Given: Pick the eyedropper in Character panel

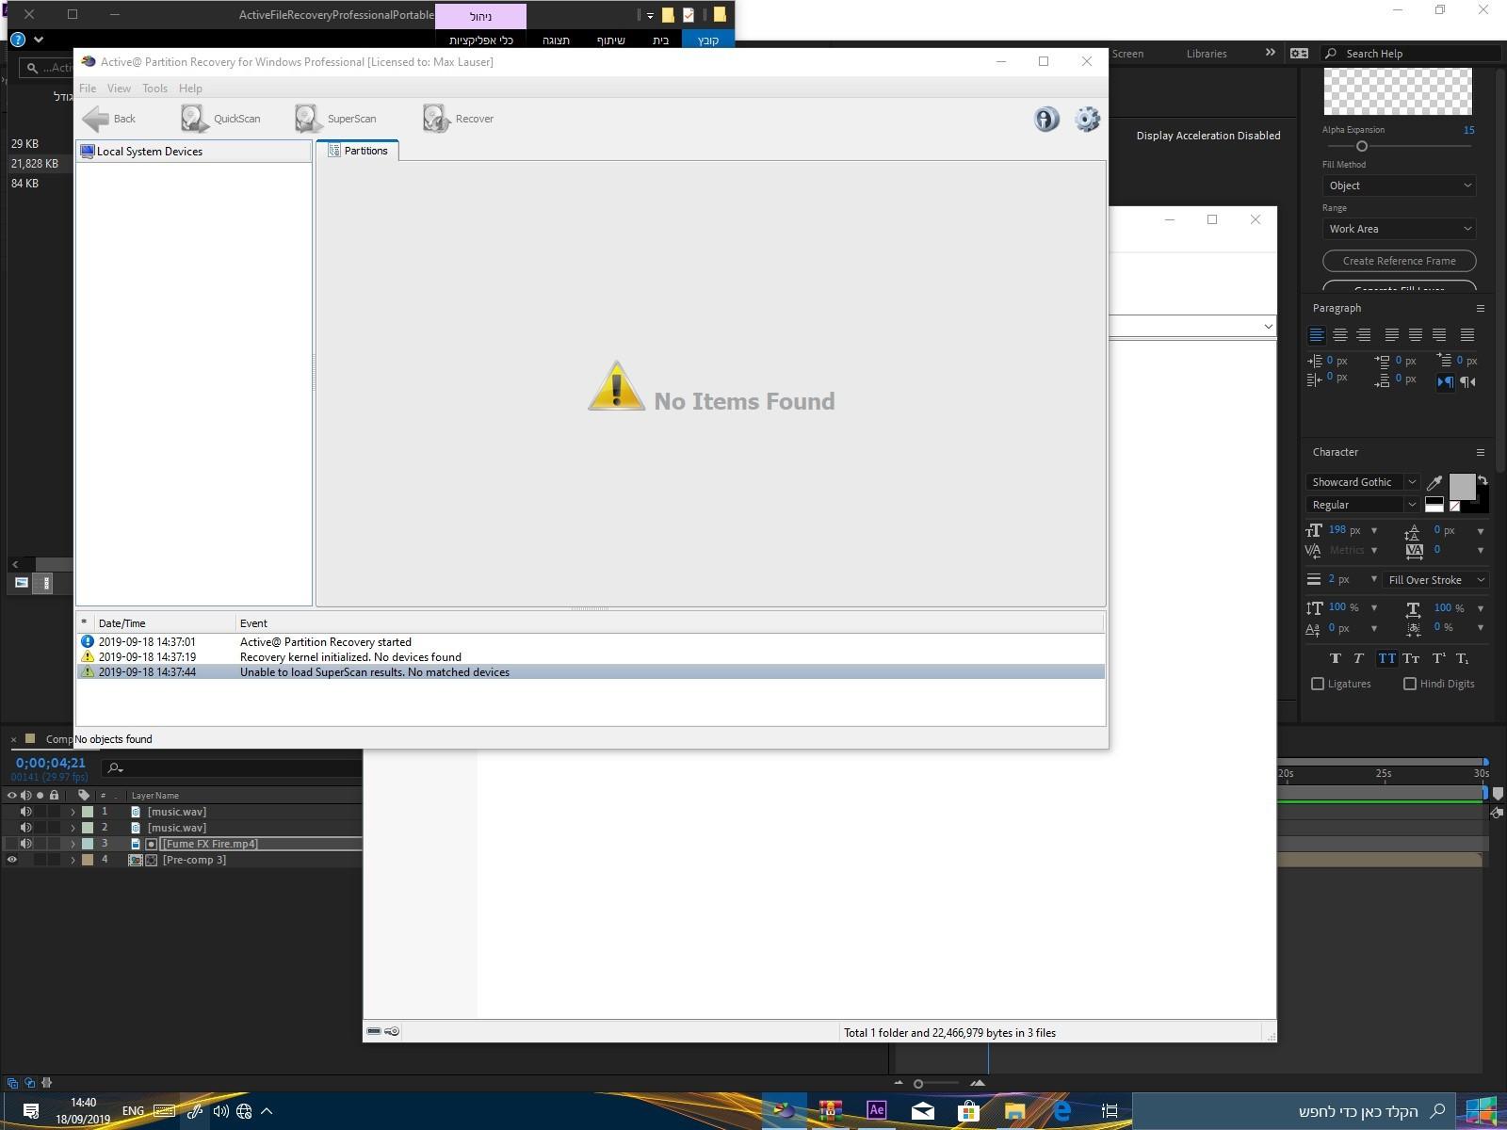Looking at the screenshot, I should [x=1434, y=483].
